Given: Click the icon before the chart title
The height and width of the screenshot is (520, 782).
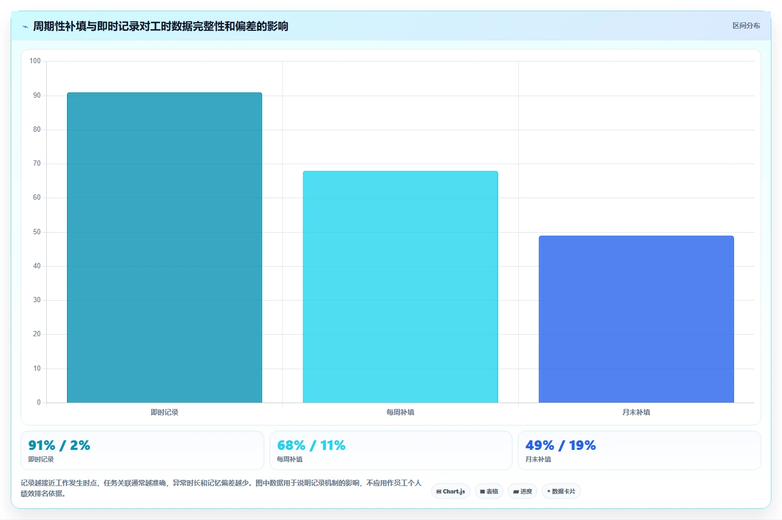Looking at the screenshot, I should [25, 27].
